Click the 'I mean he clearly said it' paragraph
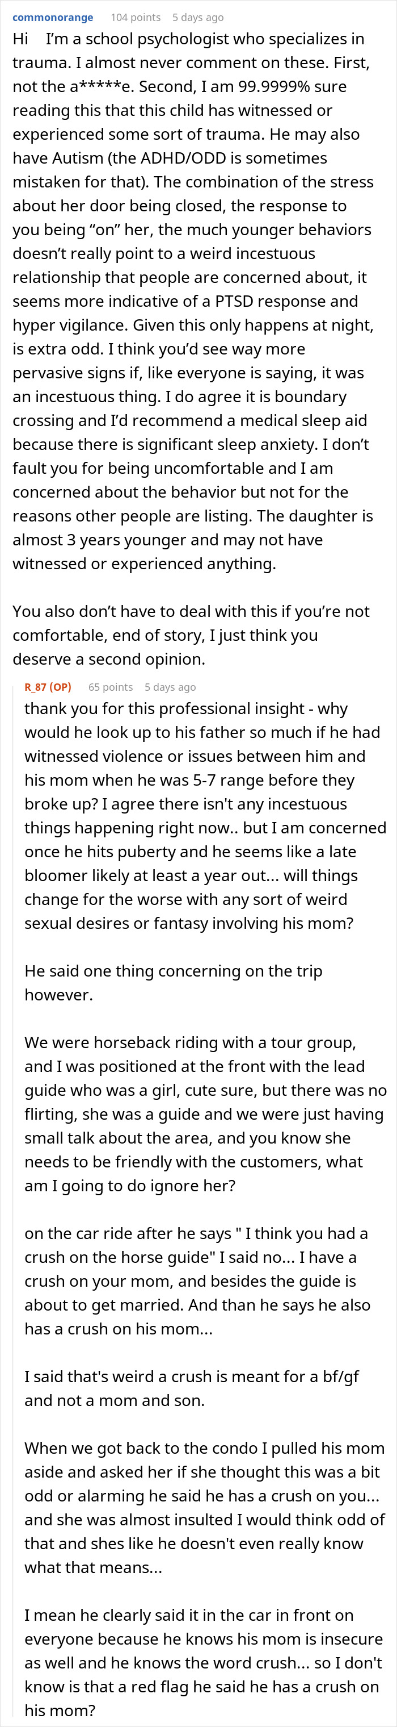The width and height of the screenshot is (397, 1727). click(205, 1662)
